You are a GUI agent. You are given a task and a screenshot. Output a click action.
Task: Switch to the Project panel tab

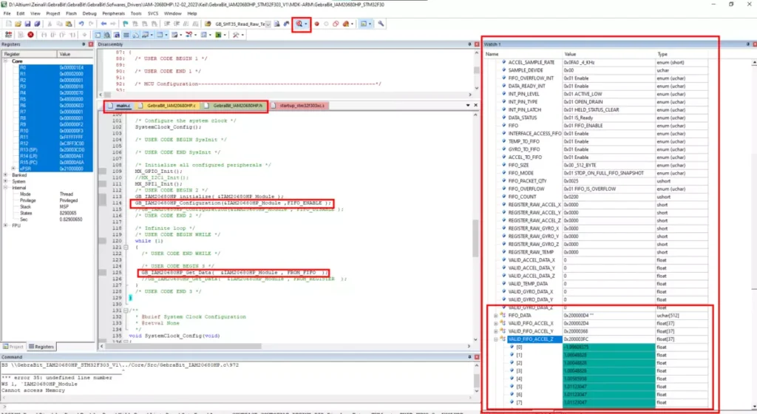pos(13,347)
